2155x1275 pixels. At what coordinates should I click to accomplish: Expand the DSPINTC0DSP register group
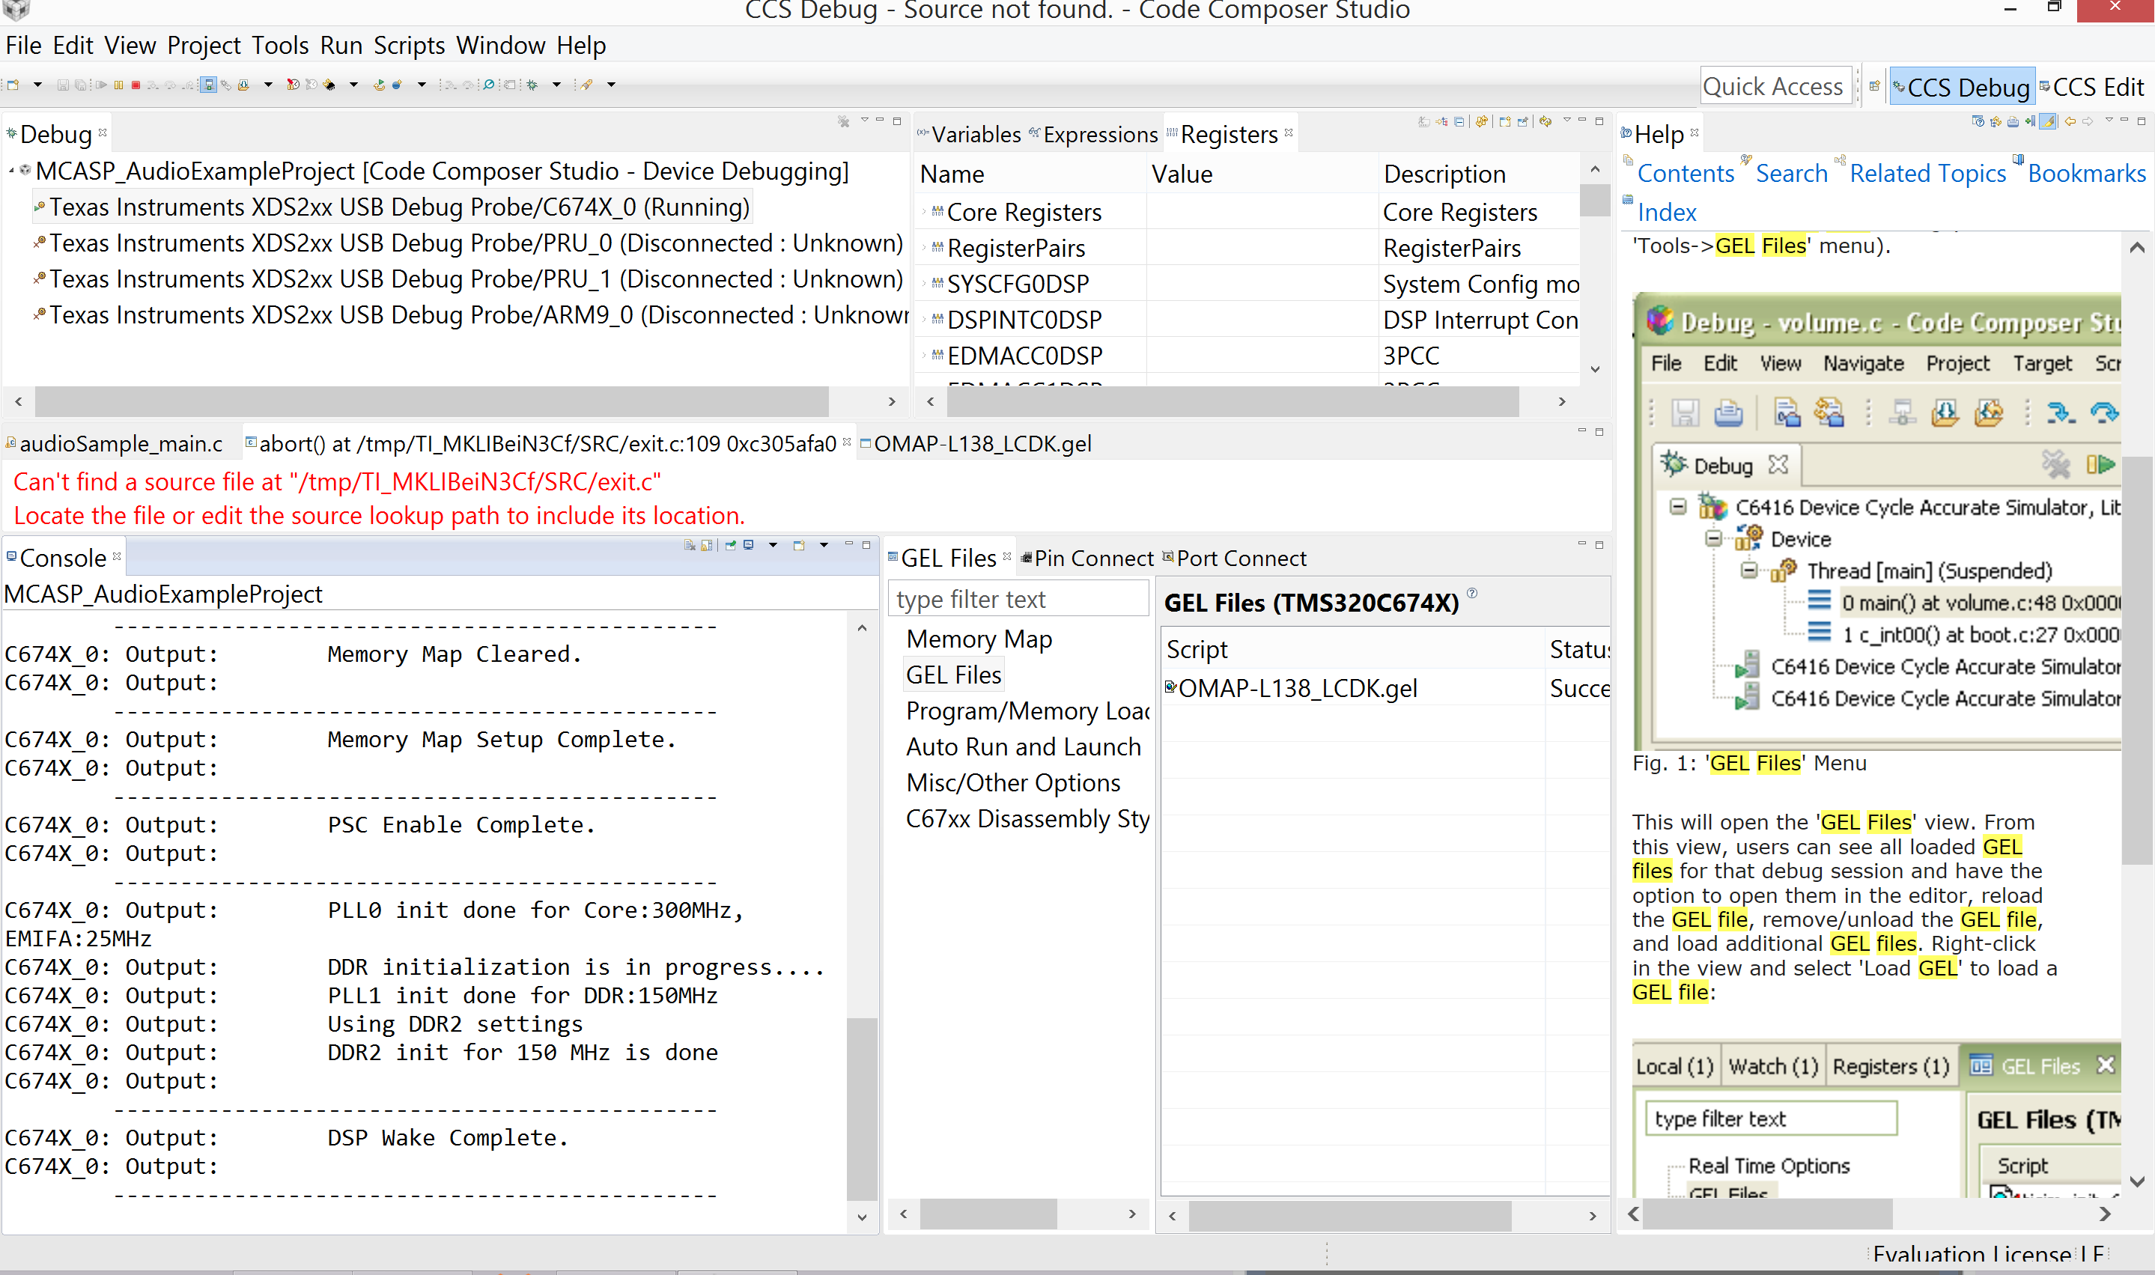point(925,320)
